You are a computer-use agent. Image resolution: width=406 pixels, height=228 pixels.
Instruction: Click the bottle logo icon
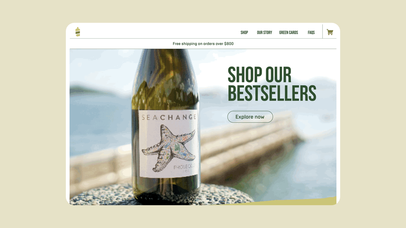click(78, 32)
